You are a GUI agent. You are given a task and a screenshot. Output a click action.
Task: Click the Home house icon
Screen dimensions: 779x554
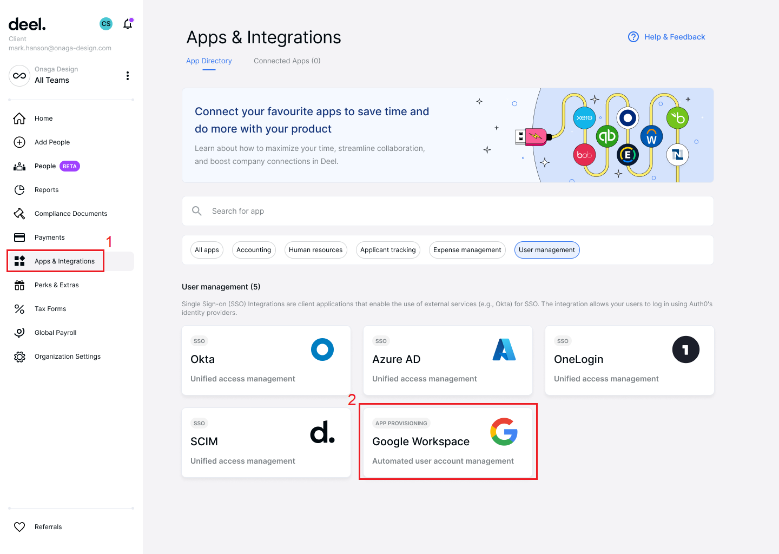(x=19, y=118)
